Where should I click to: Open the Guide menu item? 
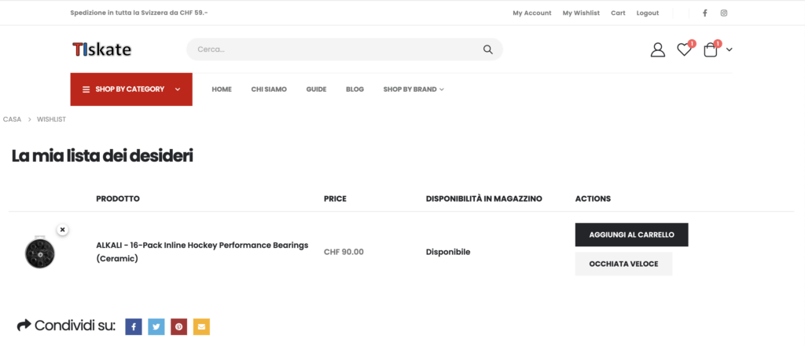(316, 89)
